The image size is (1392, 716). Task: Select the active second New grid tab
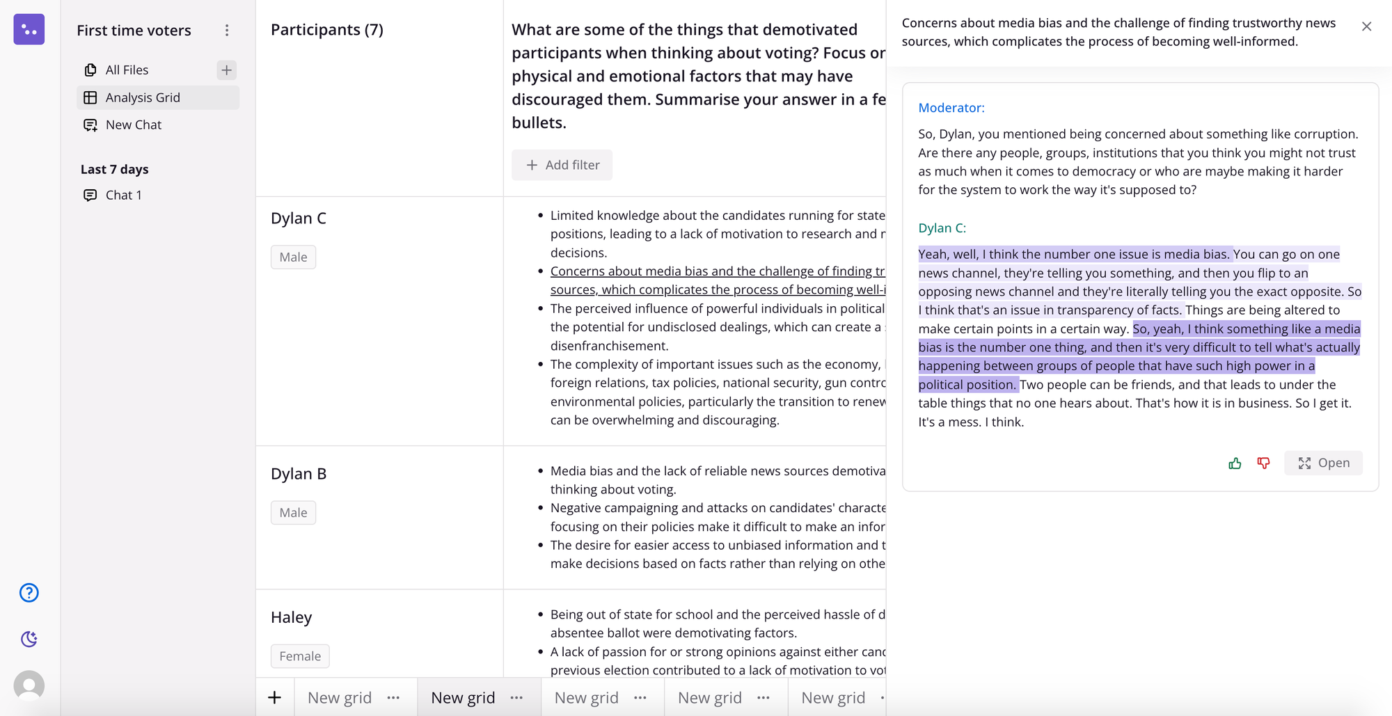pos(463,697)
